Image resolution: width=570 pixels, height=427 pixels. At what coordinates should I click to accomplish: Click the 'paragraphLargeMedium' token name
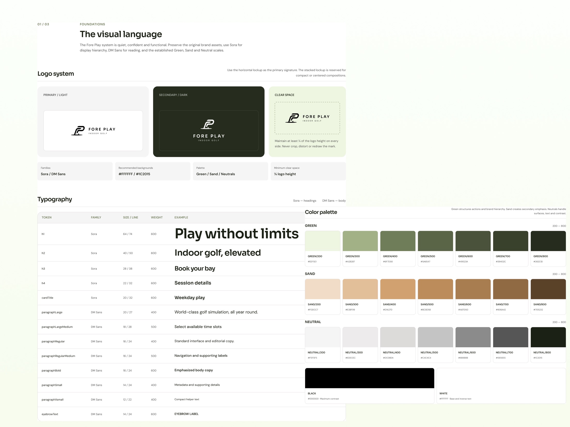57,327
